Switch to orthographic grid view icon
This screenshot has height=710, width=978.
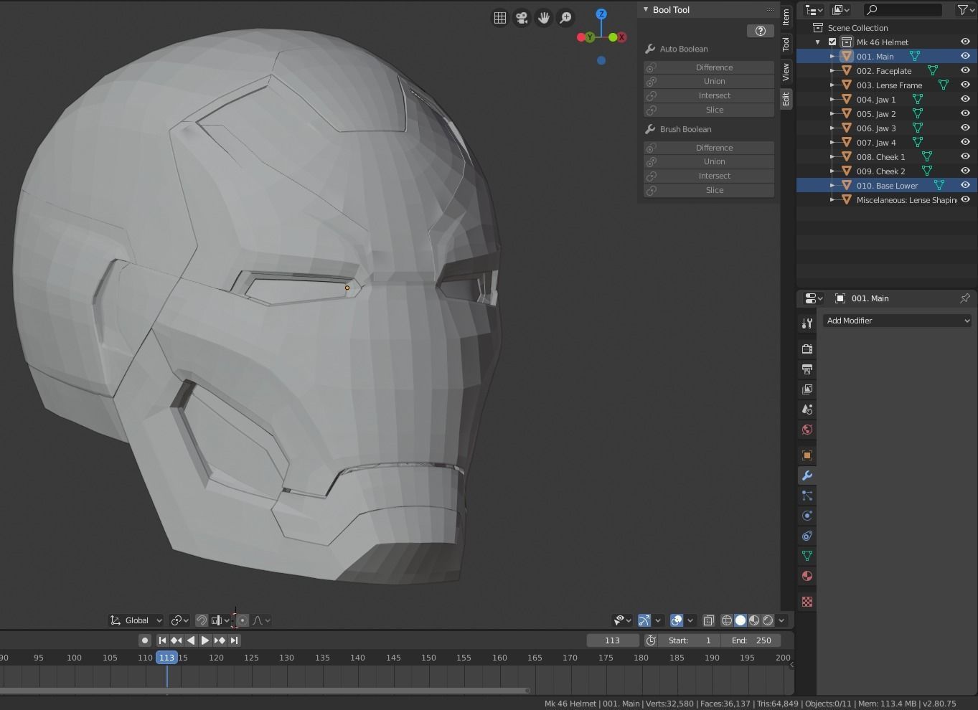500,18
